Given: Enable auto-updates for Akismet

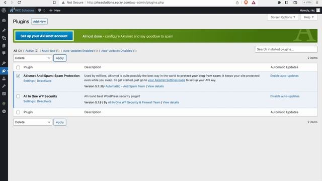Looking at the screenshot, I should click(284, 76).
